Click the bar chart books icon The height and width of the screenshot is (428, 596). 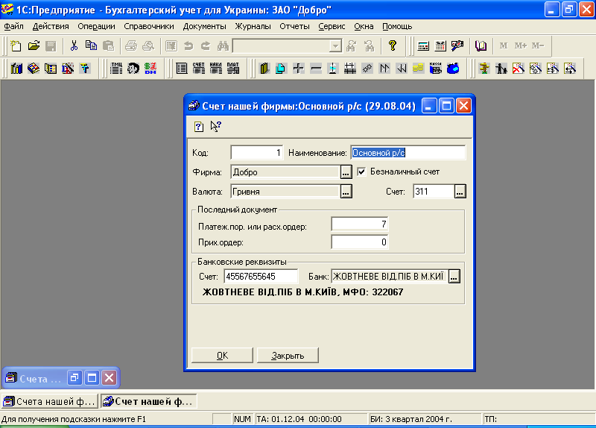pos(16,69)
